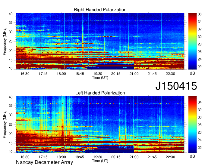This screenshot has height=166, width=205.
Task: Click the 30 MHz tick on bottom frequency axis
Action: [11, 115]
